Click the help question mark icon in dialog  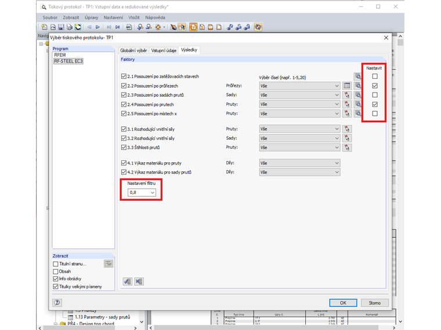tap(57, 302)
